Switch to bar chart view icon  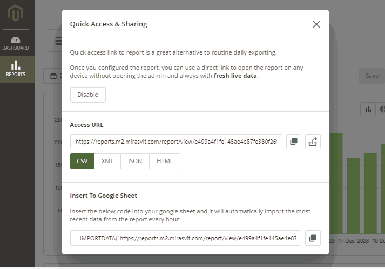368,109
